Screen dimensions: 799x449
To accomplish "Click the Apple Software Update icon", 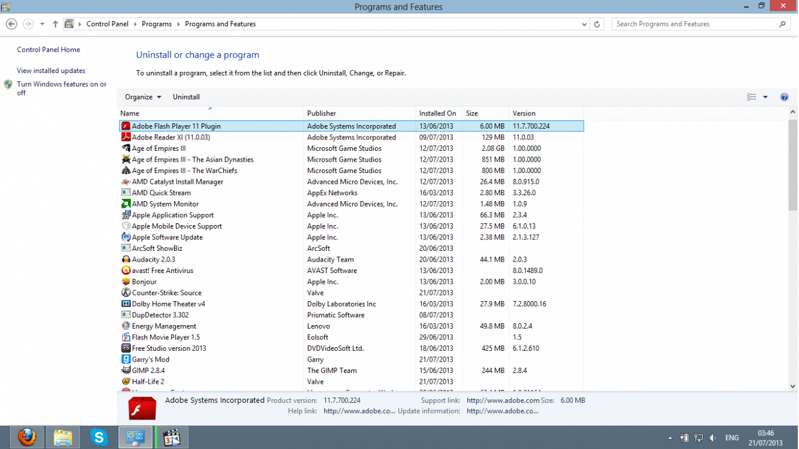I will coord(126,237).
